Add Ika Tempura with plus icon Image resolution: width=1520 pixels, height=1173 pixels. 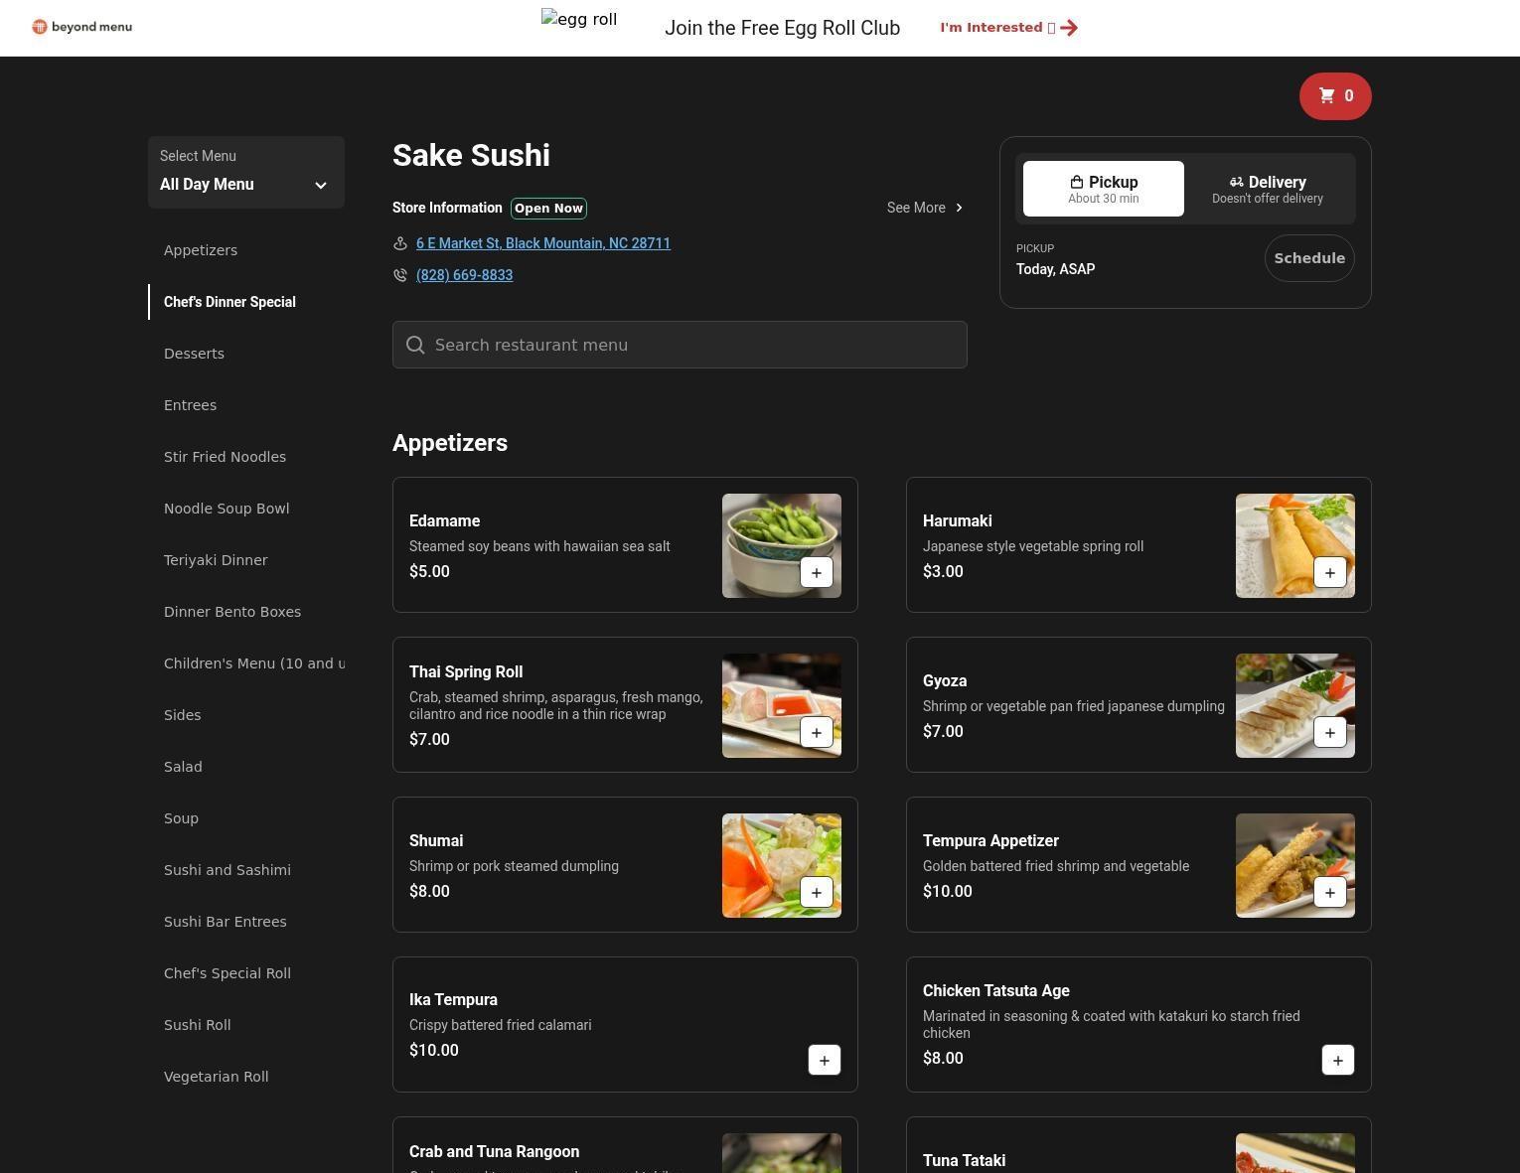[x=824, y=1061]
